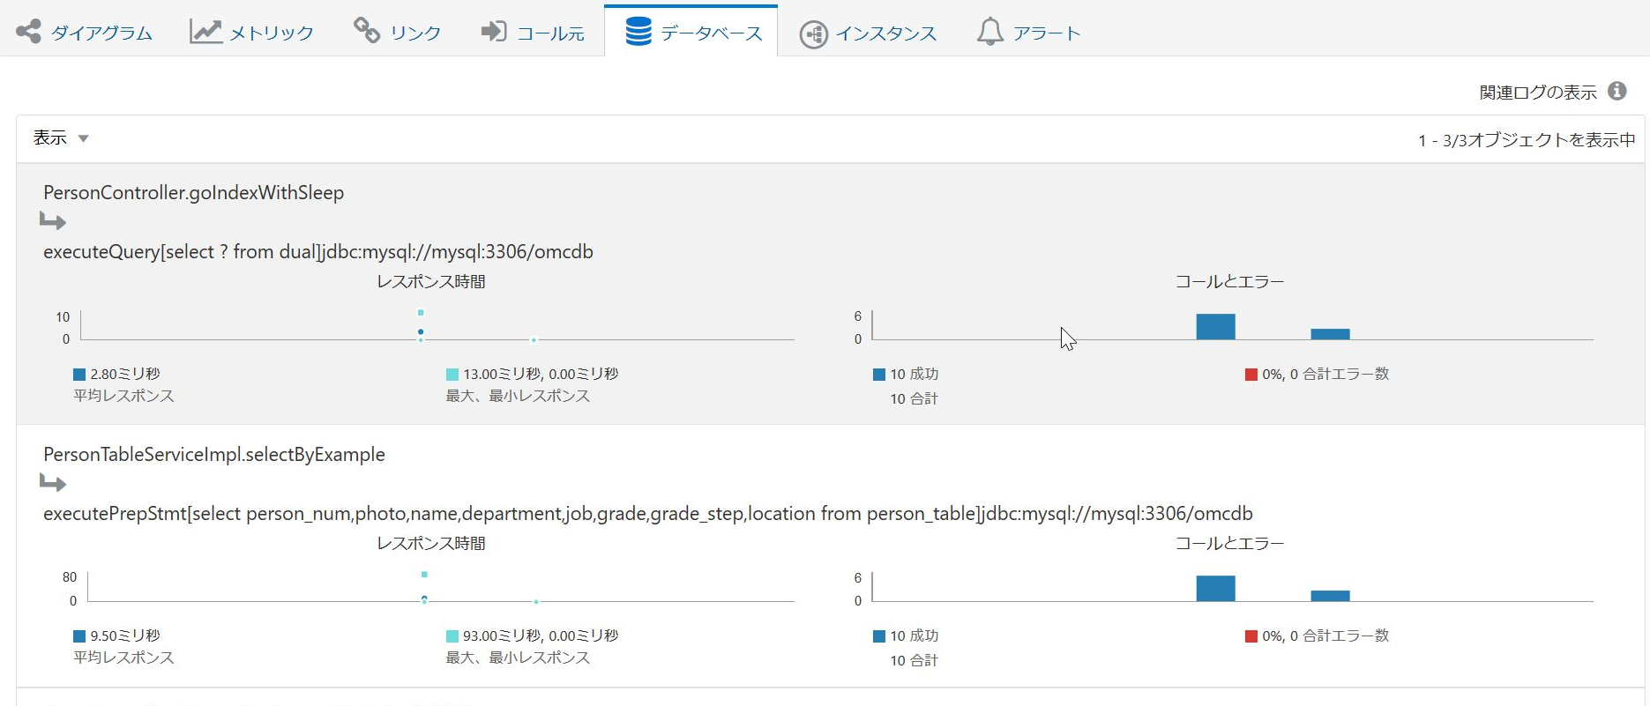Image resolution: width=1650 pixels, height=706 pixels.
Task: Click the tallest call bar in first chart
Action: coord(1215,327)
